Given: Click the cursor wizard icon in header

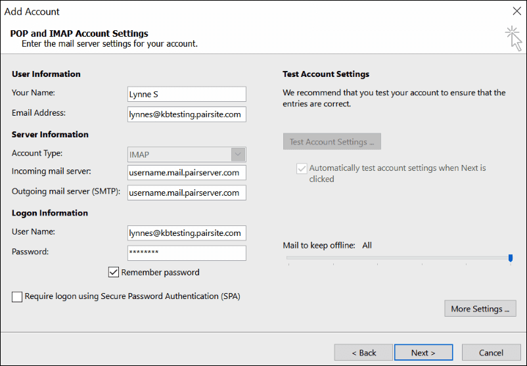Looking at the screenshot, I should tap(513, 38).
